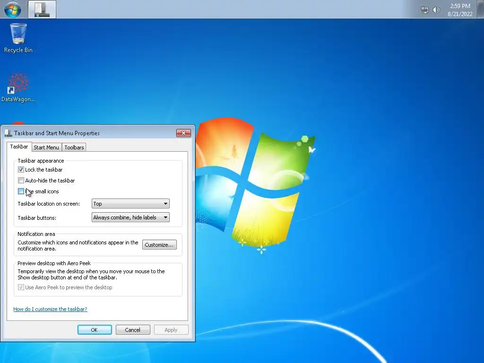This screenshot has height=363, width=484.
Task: Click Preview desktop with Aero Peek label
Action: click(54, 263)
